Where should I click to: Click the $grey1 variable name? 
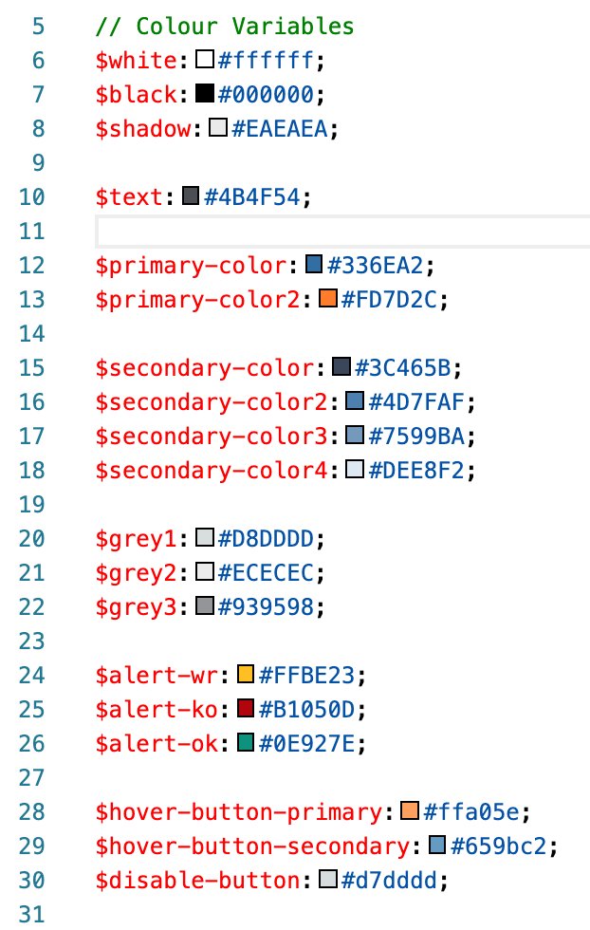coord(137,539)
